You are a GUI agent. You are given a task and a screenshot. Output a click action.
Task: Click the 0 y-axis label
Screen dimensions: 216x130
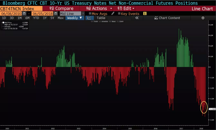coord(210,67)
